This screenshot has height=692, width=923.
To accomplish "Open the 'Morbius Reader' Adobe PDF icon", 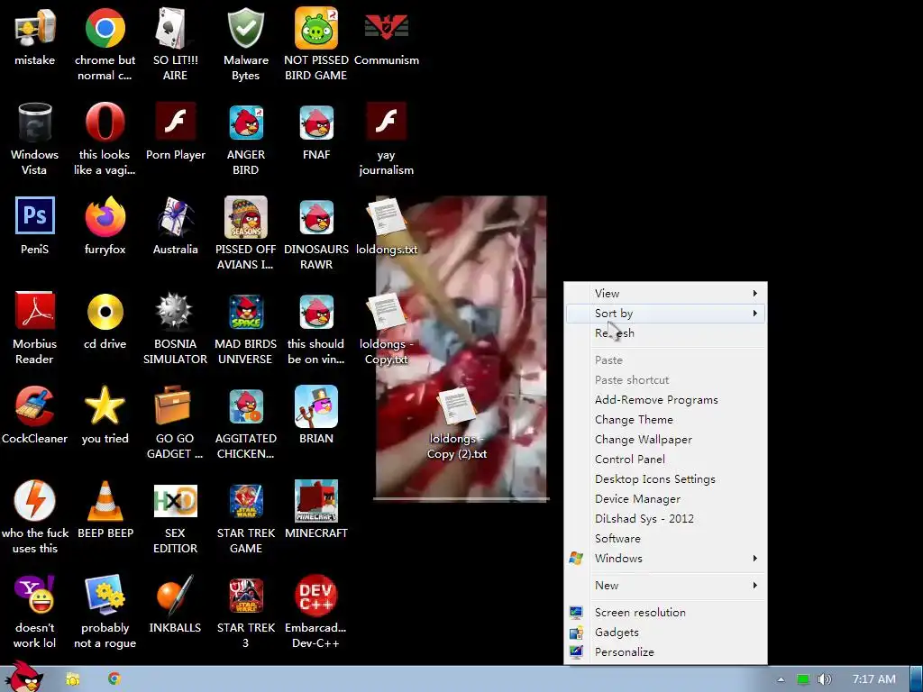I will coord(35,312).
